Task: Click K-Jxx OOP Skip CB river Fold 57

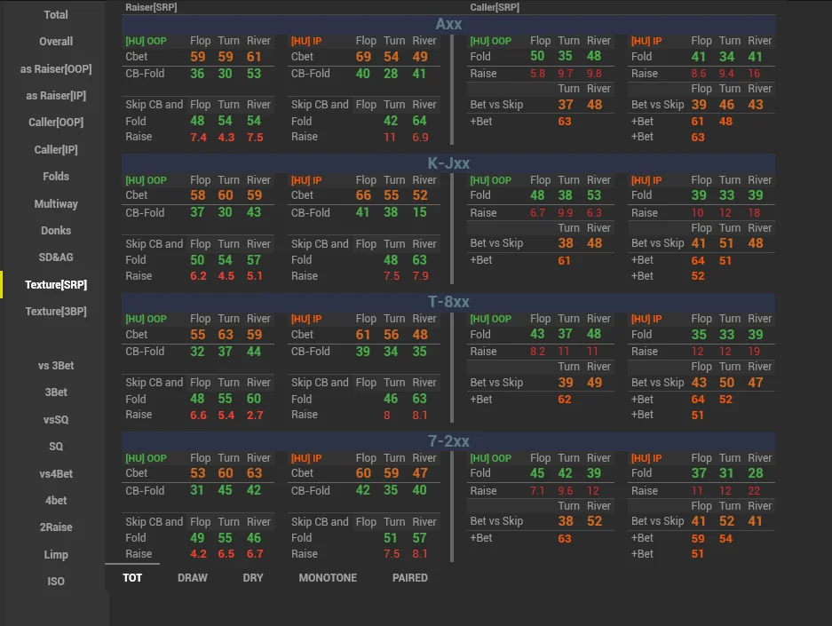Action: click(x=254, y=260)
